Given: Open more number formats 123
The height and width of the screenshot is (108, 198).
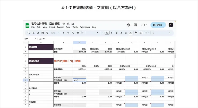Looking at the screenshot, I should pos(82,33).
